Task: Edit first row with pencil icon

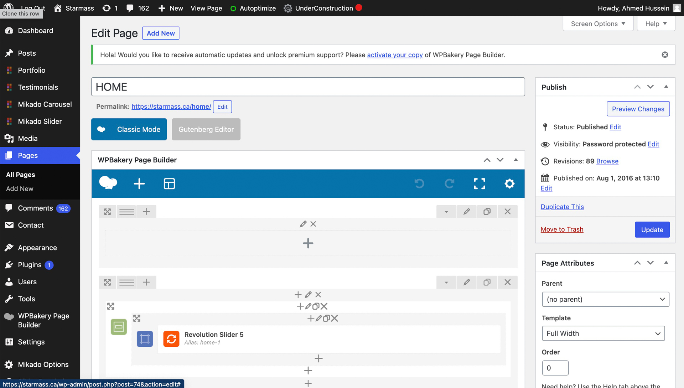Action: (466, 212)
